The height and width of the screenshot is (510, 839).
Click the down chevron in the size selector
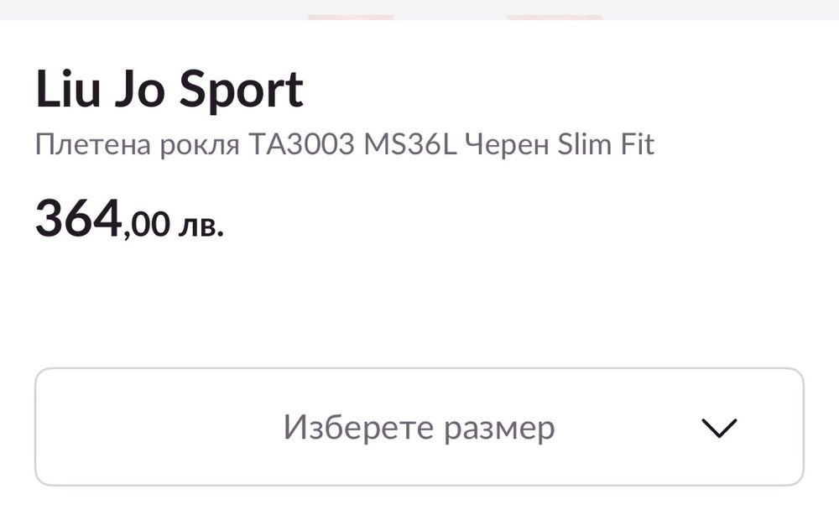(718, 428)
